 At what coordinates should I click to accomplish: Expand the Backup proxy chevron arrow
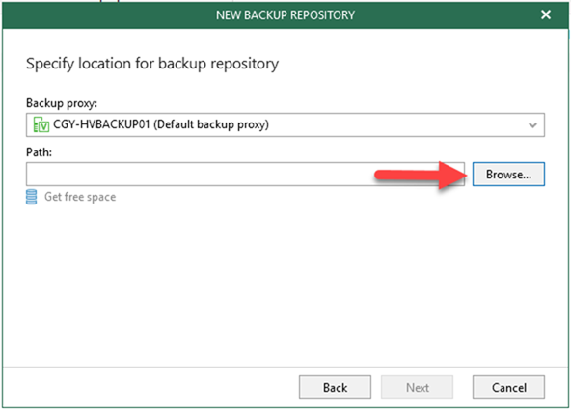coord(532,125)
